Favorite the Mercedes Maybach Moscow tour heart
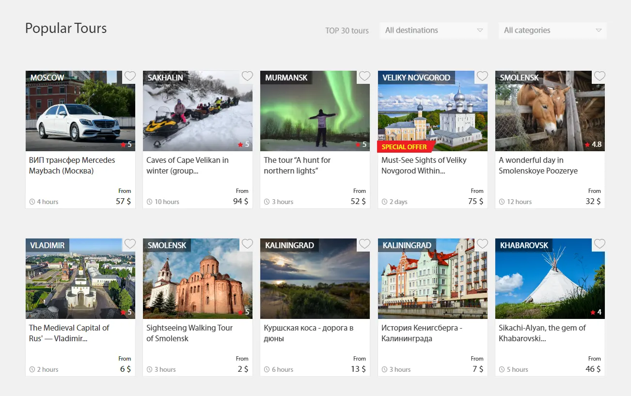 pyautogui.click(x=129, y=76)
